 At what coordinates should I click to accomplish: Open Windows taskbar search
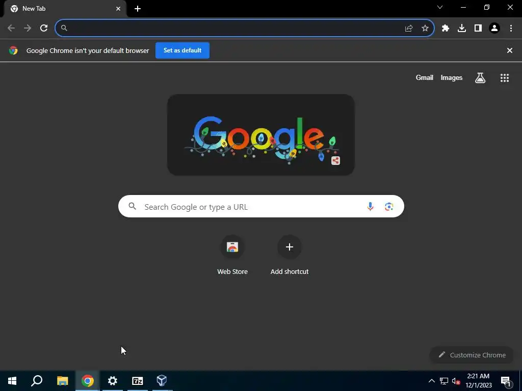tap(37, 381)
